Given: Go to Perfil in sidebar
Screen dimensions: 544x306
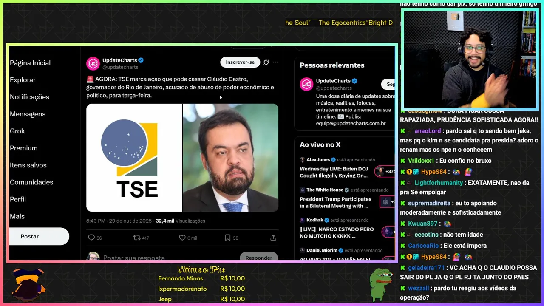Looking at the screenshot, I should [x=18, y=199].
